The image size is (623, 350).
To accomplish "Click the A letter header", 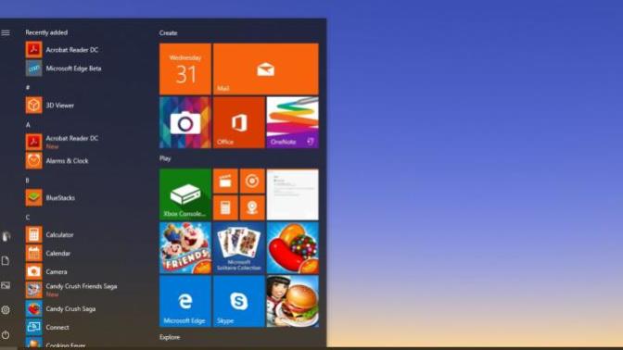I will 28,125.
